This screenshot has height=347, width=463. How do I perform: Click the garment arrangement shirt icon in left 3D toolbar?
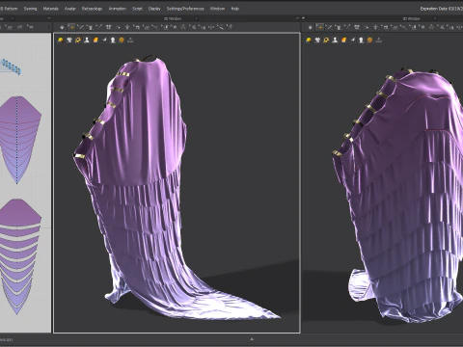tap(108, 27)
